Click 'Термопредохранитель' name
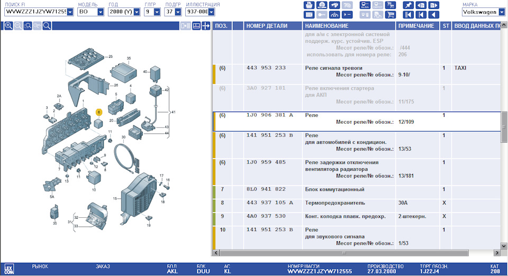508x276 pixels. 335,203
